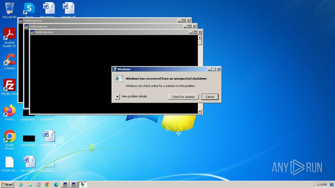Minimize the Windows dialog

[x=209, y=69]
